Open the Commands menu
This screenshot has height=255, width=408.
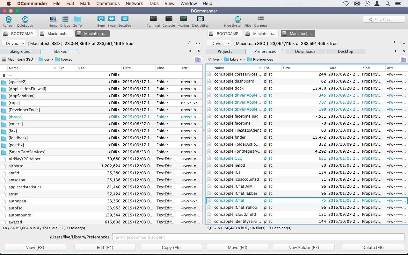tap(108, 4)
